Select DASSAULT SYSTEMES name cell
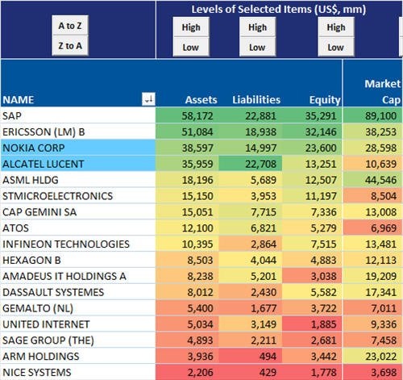 [x=78, y=292]
